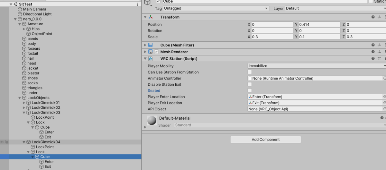The image size is (386, 170).
Task: Click the Unity scene icon beside SitTest
Action: tap(15, 4)
